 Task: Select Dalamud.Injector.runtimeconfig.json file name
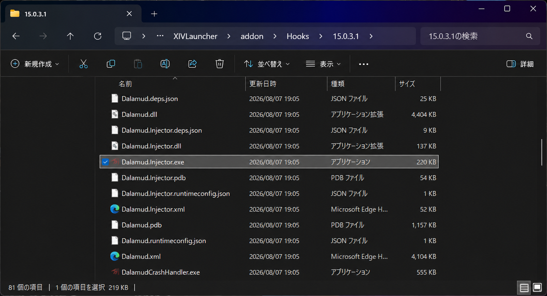(176, 193)
